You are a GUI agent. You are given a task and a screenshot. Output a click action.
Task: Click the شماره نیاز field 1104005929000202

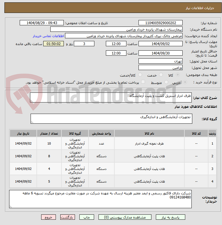[x=161, y=23]
